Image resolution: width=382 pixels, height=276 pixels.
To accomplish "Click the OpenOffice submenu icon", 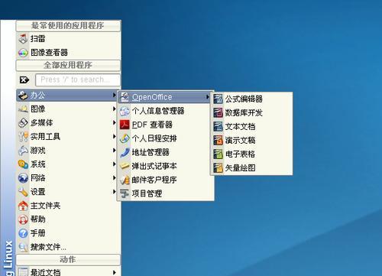I will pos(125,97).
